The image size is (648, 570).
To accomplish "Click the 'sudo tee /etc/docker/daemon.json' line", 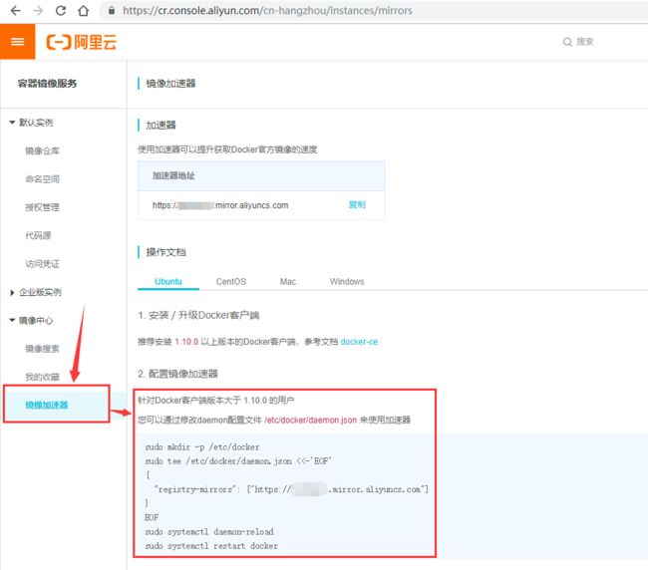I will pos(238,461).
